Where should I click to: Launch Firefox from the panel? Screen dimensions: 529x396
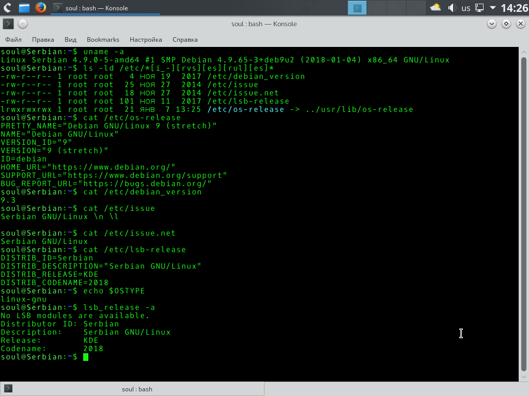pyautogui.click(x=41, y=7)
